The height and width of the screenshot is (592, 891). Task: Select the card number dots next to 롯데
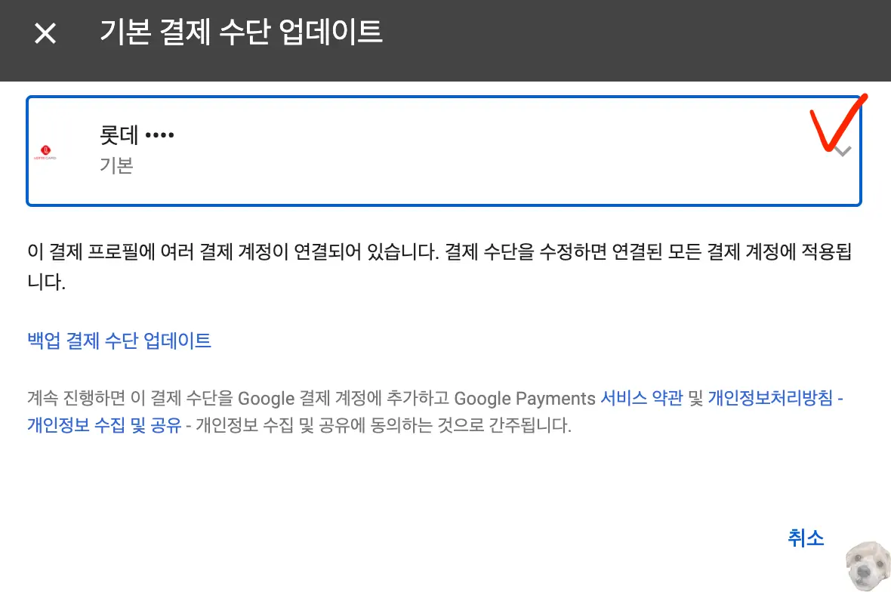161,134
